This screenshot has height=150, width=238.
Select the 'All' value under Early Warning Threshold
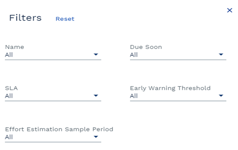[x=134, y=96]
